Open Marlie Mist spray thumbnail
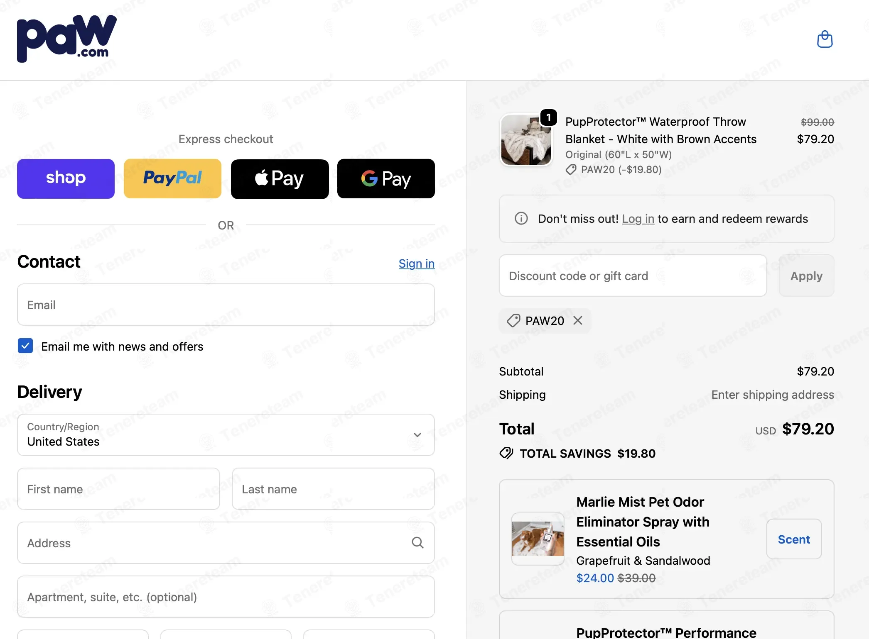 pos(538,539)
